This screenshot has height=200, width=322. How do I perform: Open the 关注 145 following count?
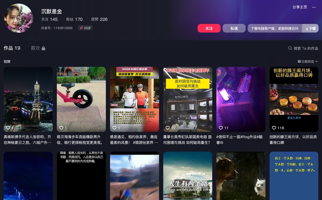click(x=49, y=19)
